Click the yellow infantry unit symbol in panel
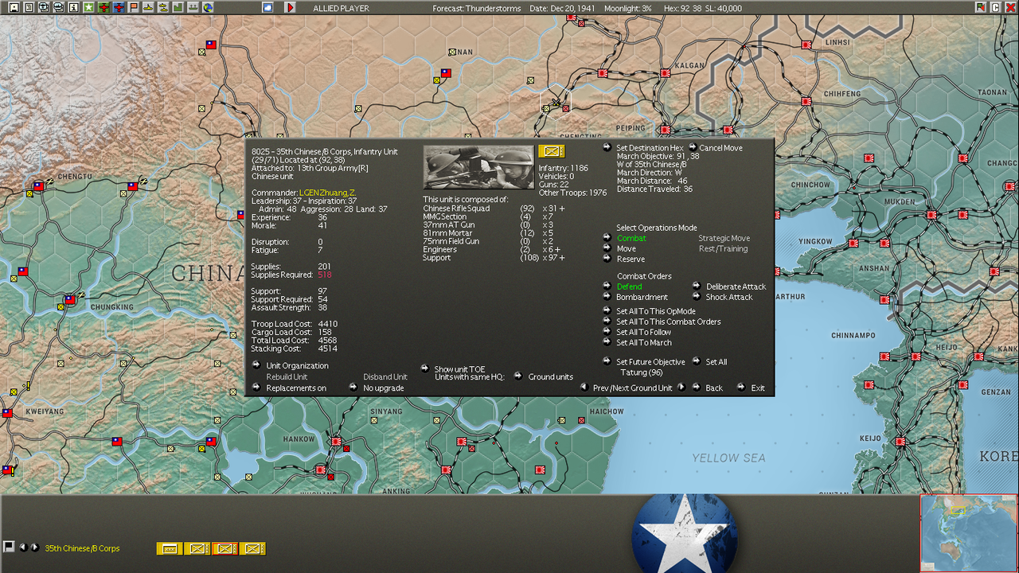The image size is (1019, 573). 551,151
